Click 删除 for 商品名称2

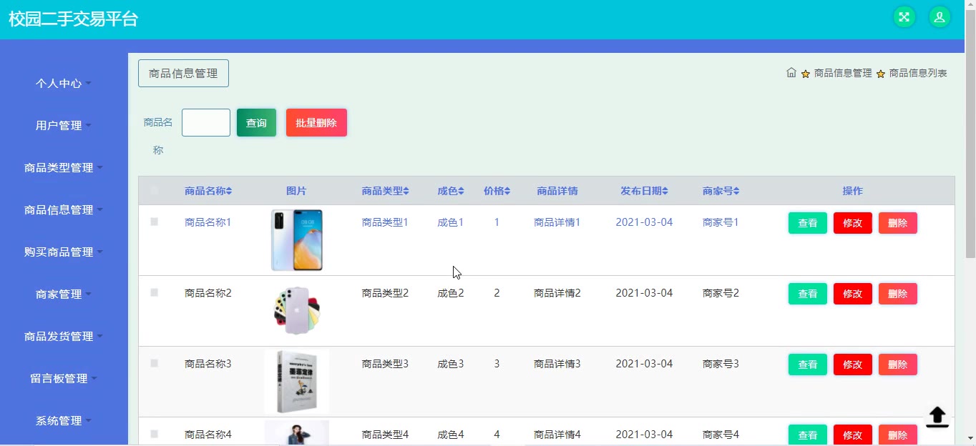pos(898,294)
